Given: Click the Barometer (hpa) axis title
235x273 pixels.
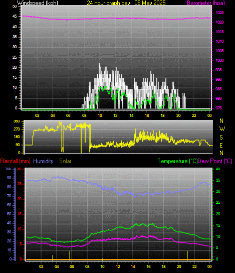Looking at the screenshot, I should pyautogui.click(x=206, y=3).
